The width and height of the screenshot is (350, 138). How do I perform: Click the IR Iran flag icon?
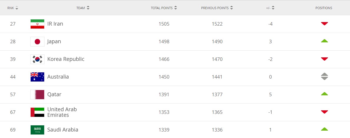[37, 24]
